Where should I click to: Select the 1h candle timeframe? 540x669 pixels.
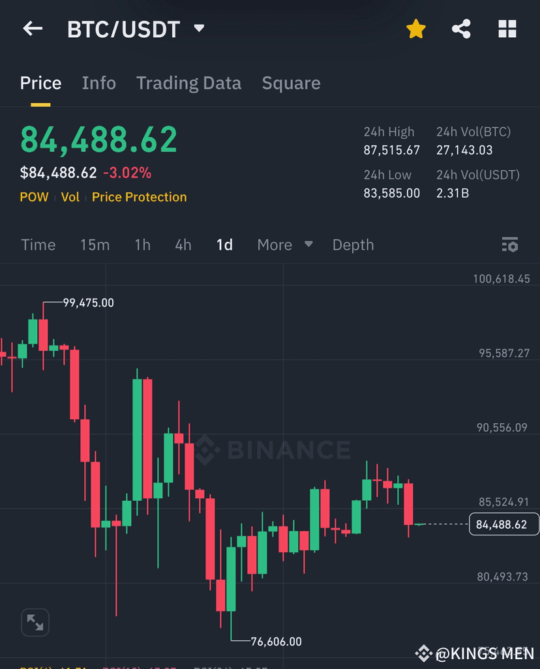click(x=142, y=245)
